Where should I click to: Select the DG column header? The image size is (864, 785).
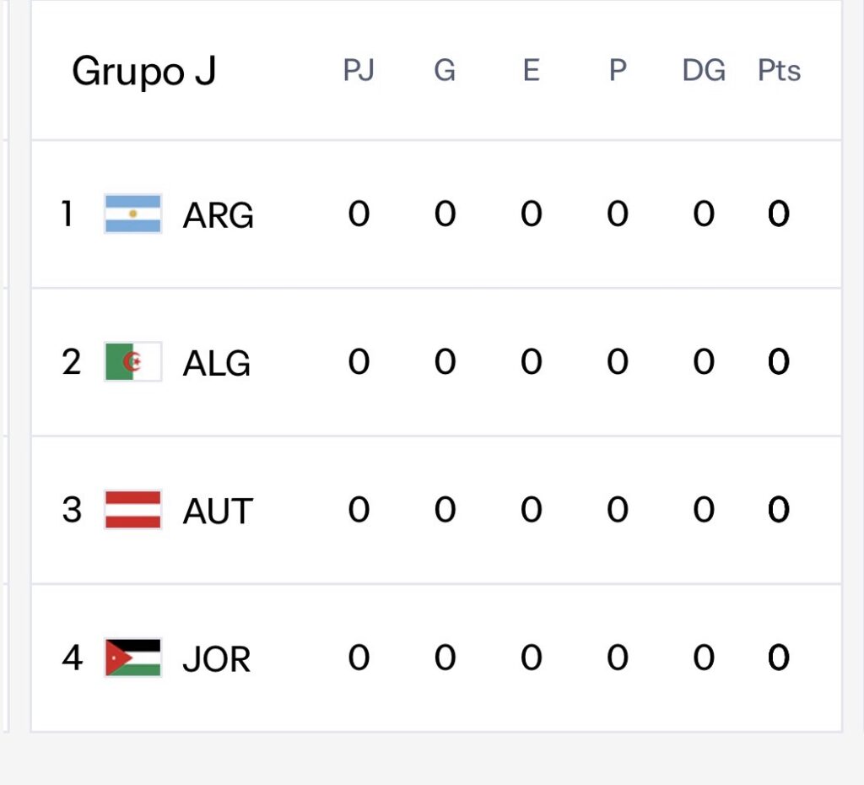point(704,71)
